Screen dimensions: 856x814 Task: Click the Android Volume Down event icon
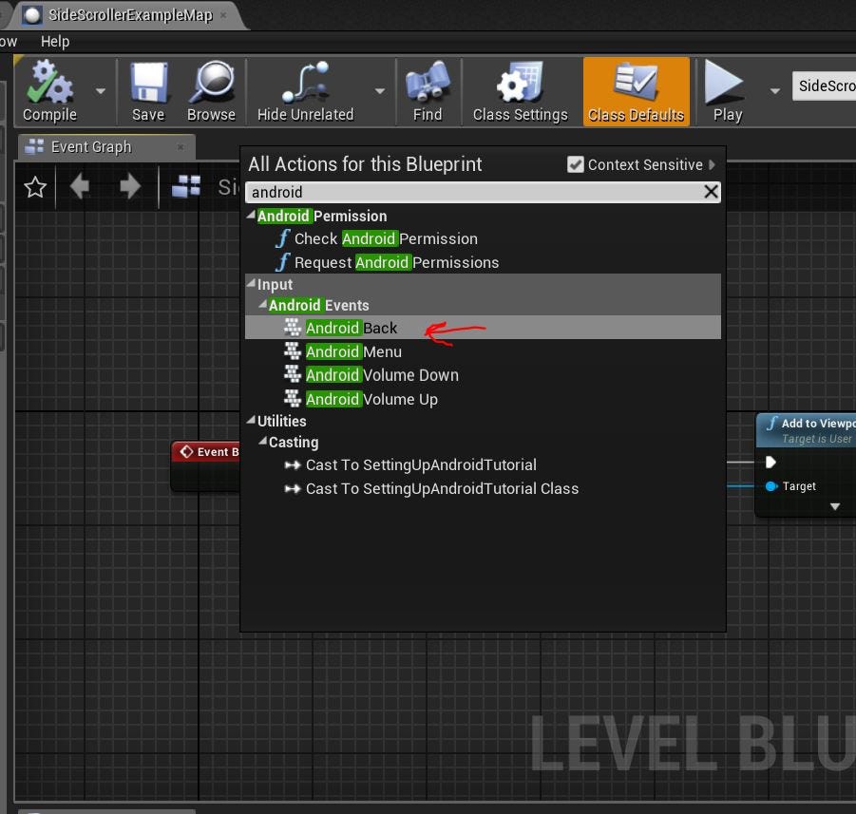point(294,374)
